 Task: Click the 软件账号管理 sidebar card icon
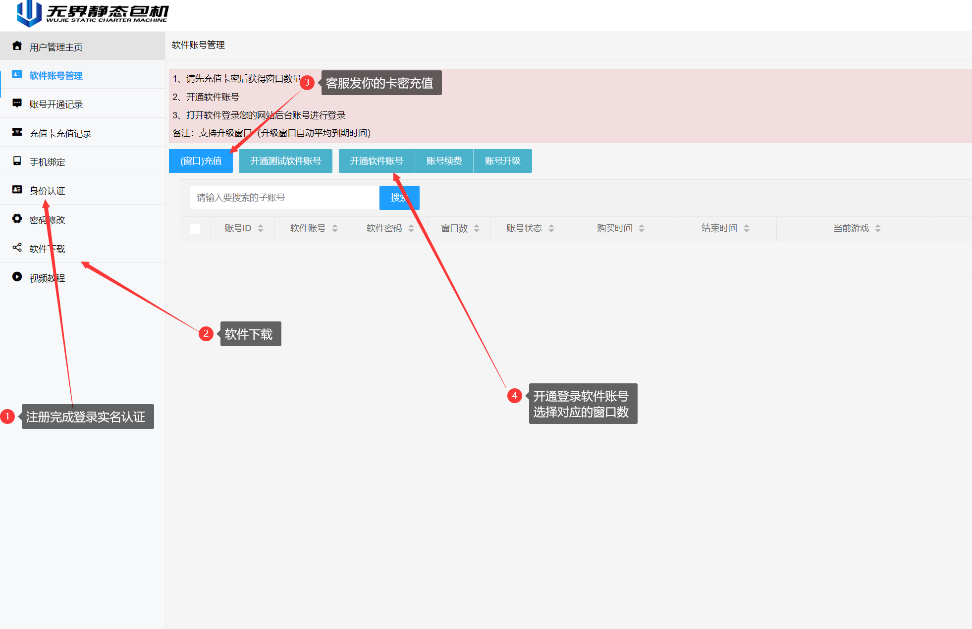click(17, 75)
